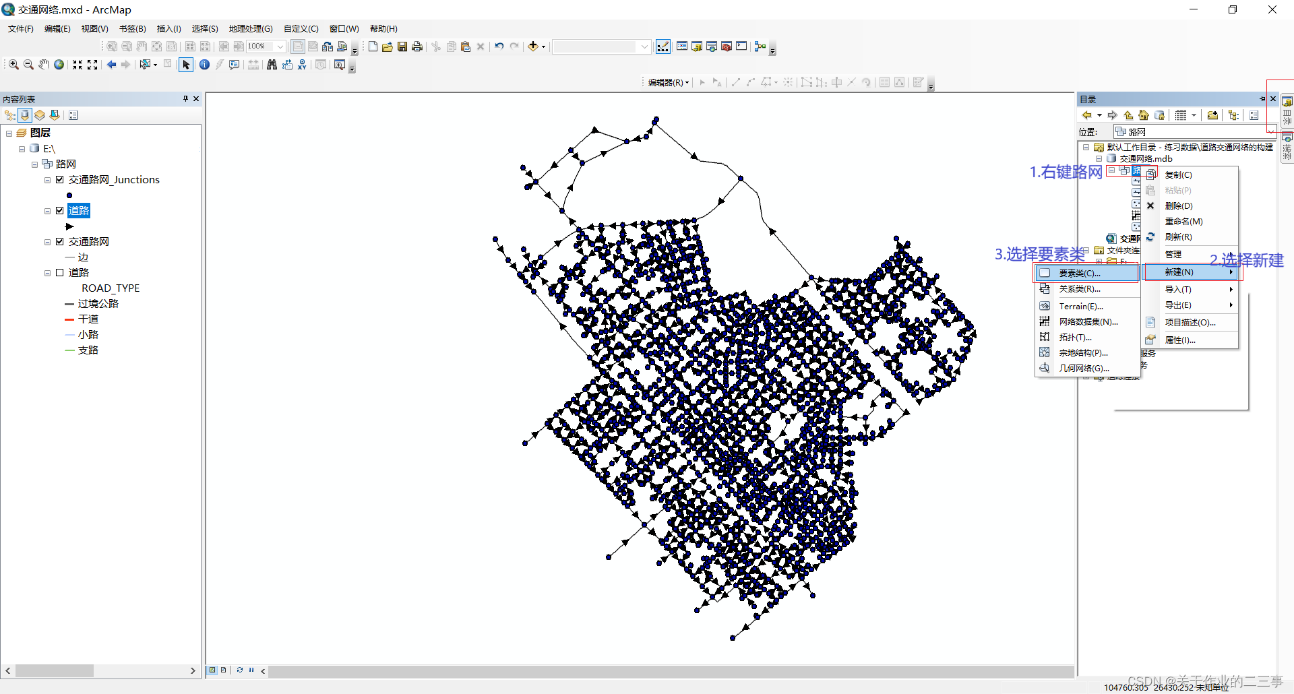Activate the Identify tool
The height and width of the screenshot is (694, 1294).
[x=204, y=65]
